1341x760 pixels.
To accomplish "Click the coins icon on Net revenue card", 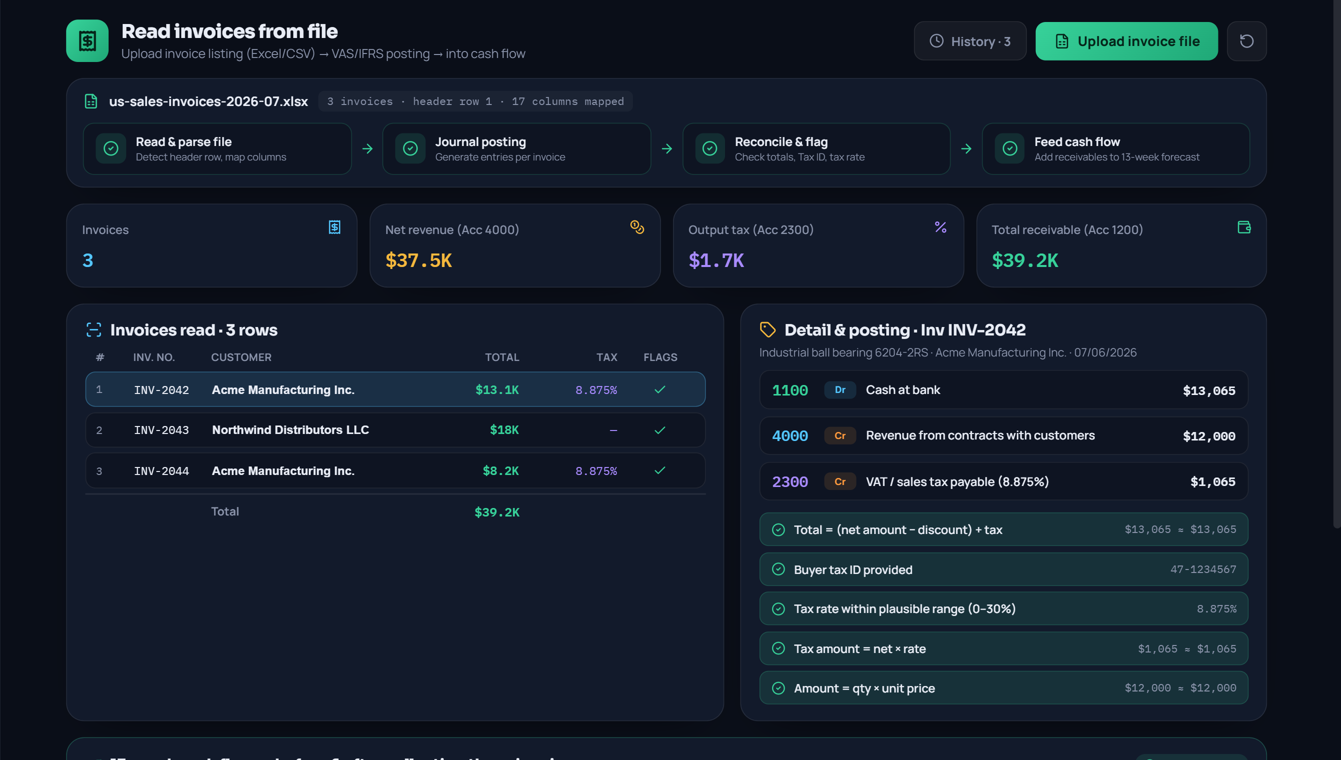I will pos(637,227).
